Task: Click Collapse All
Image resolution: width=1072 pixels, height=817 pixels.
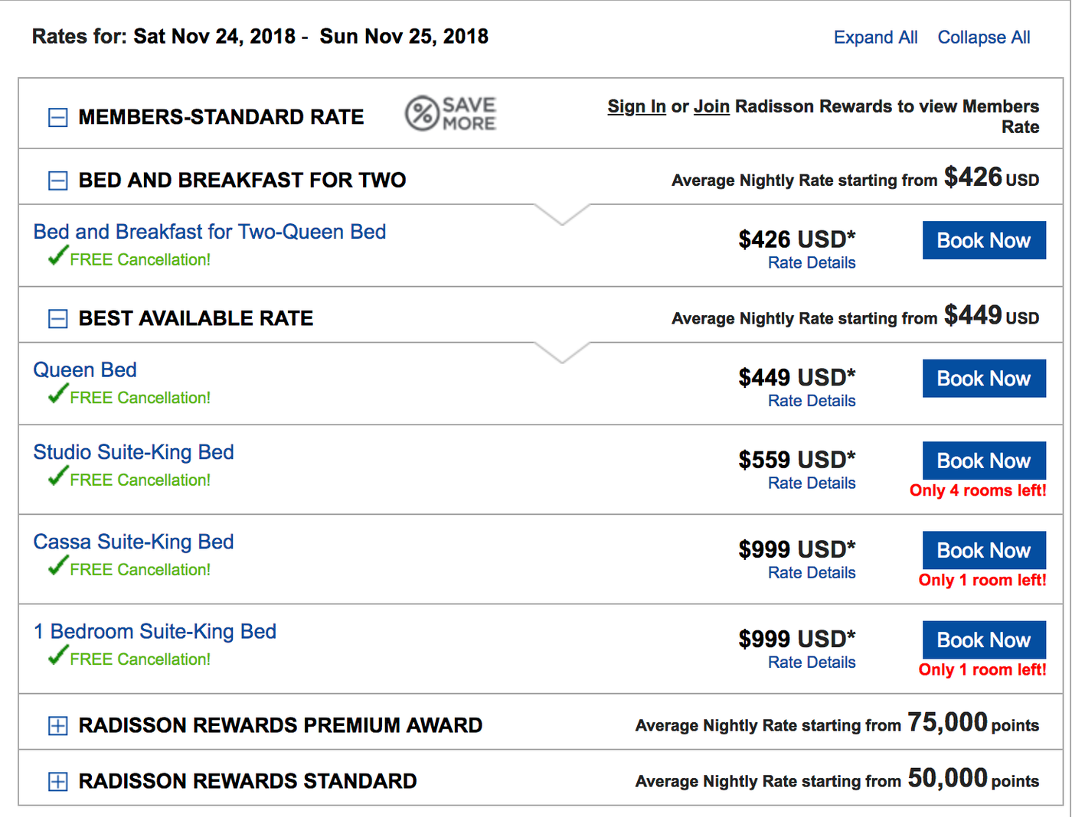Action: [983, 37]
